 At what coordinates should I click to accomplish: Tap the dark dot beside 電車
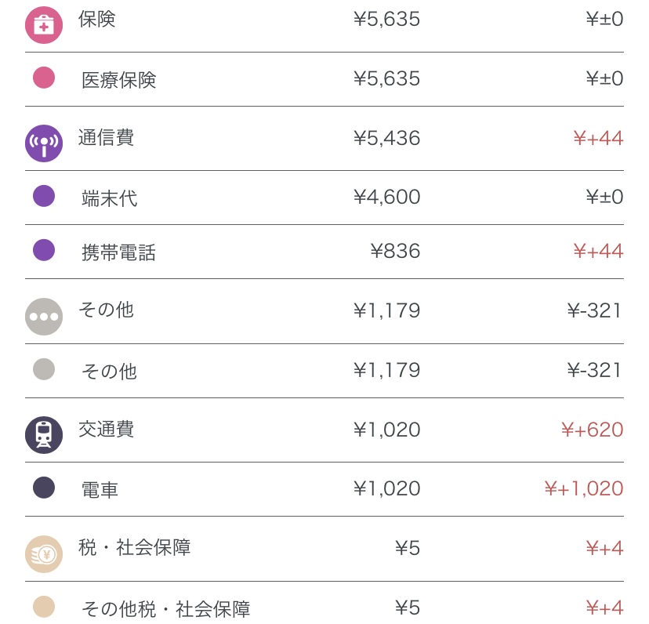[x=44, y=488]
